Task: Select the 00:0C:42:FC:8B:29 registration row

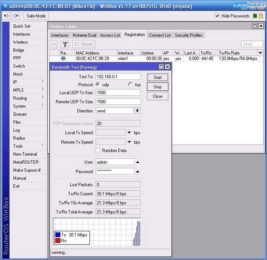Action: click(156, 59)
